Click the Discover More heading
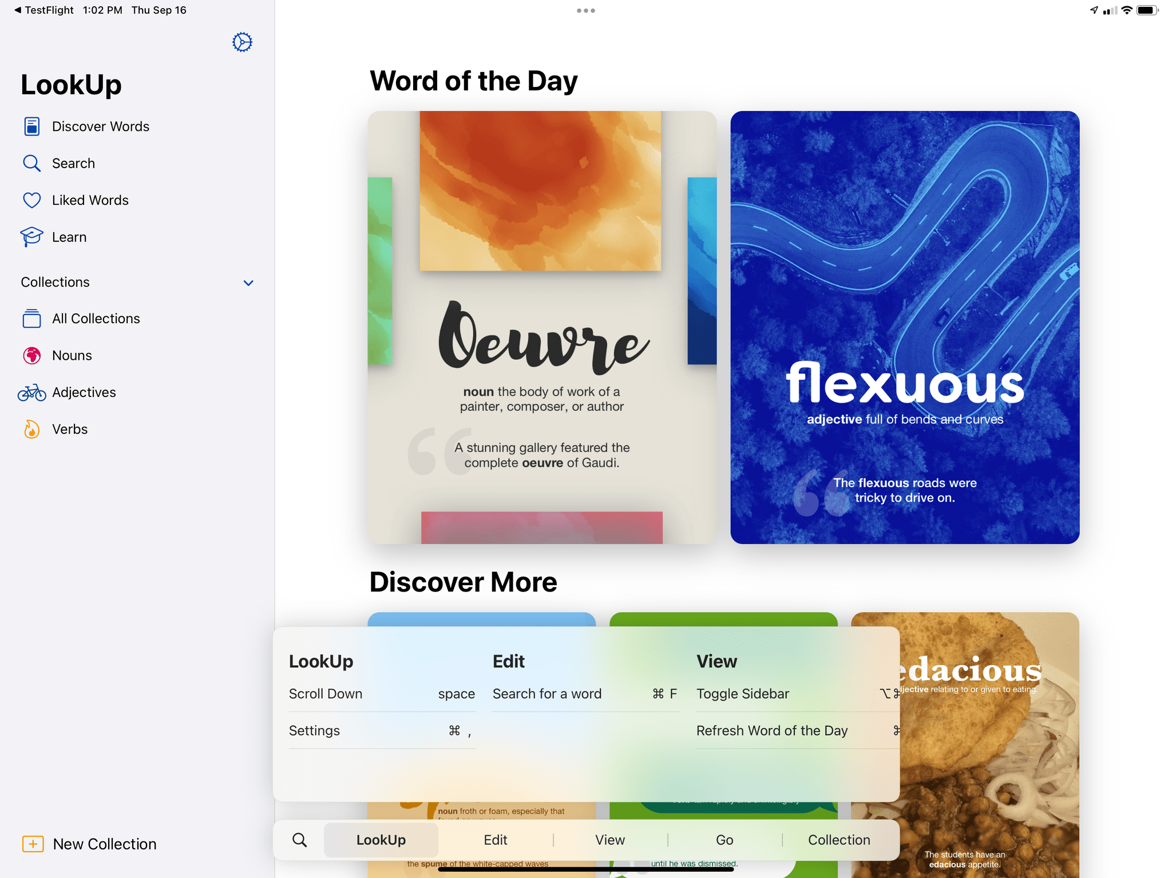Viewport: 1172px width, 878px height. [x=463, y=582]
